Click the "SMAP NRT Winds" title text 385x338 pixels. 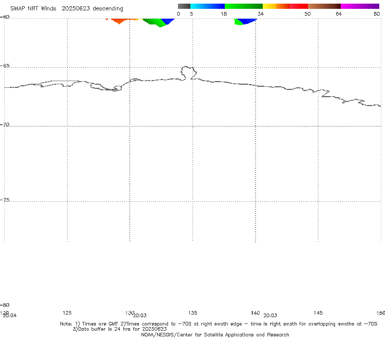[x=33, y=8]
